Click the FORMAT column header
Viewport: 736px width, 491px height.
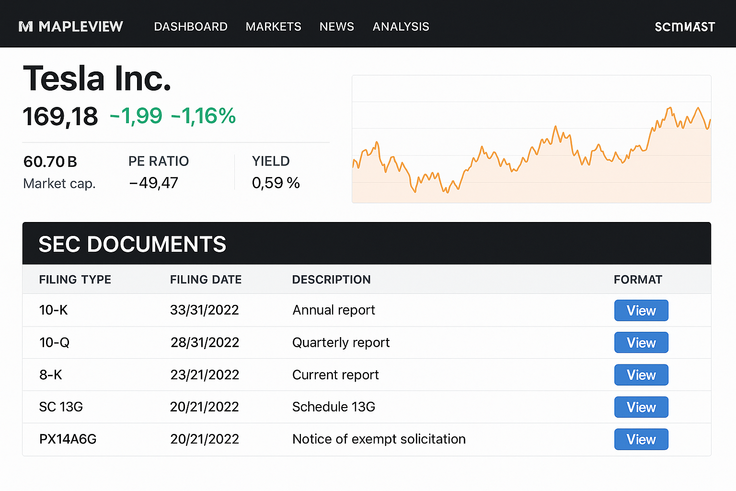(x=638, y=280)
